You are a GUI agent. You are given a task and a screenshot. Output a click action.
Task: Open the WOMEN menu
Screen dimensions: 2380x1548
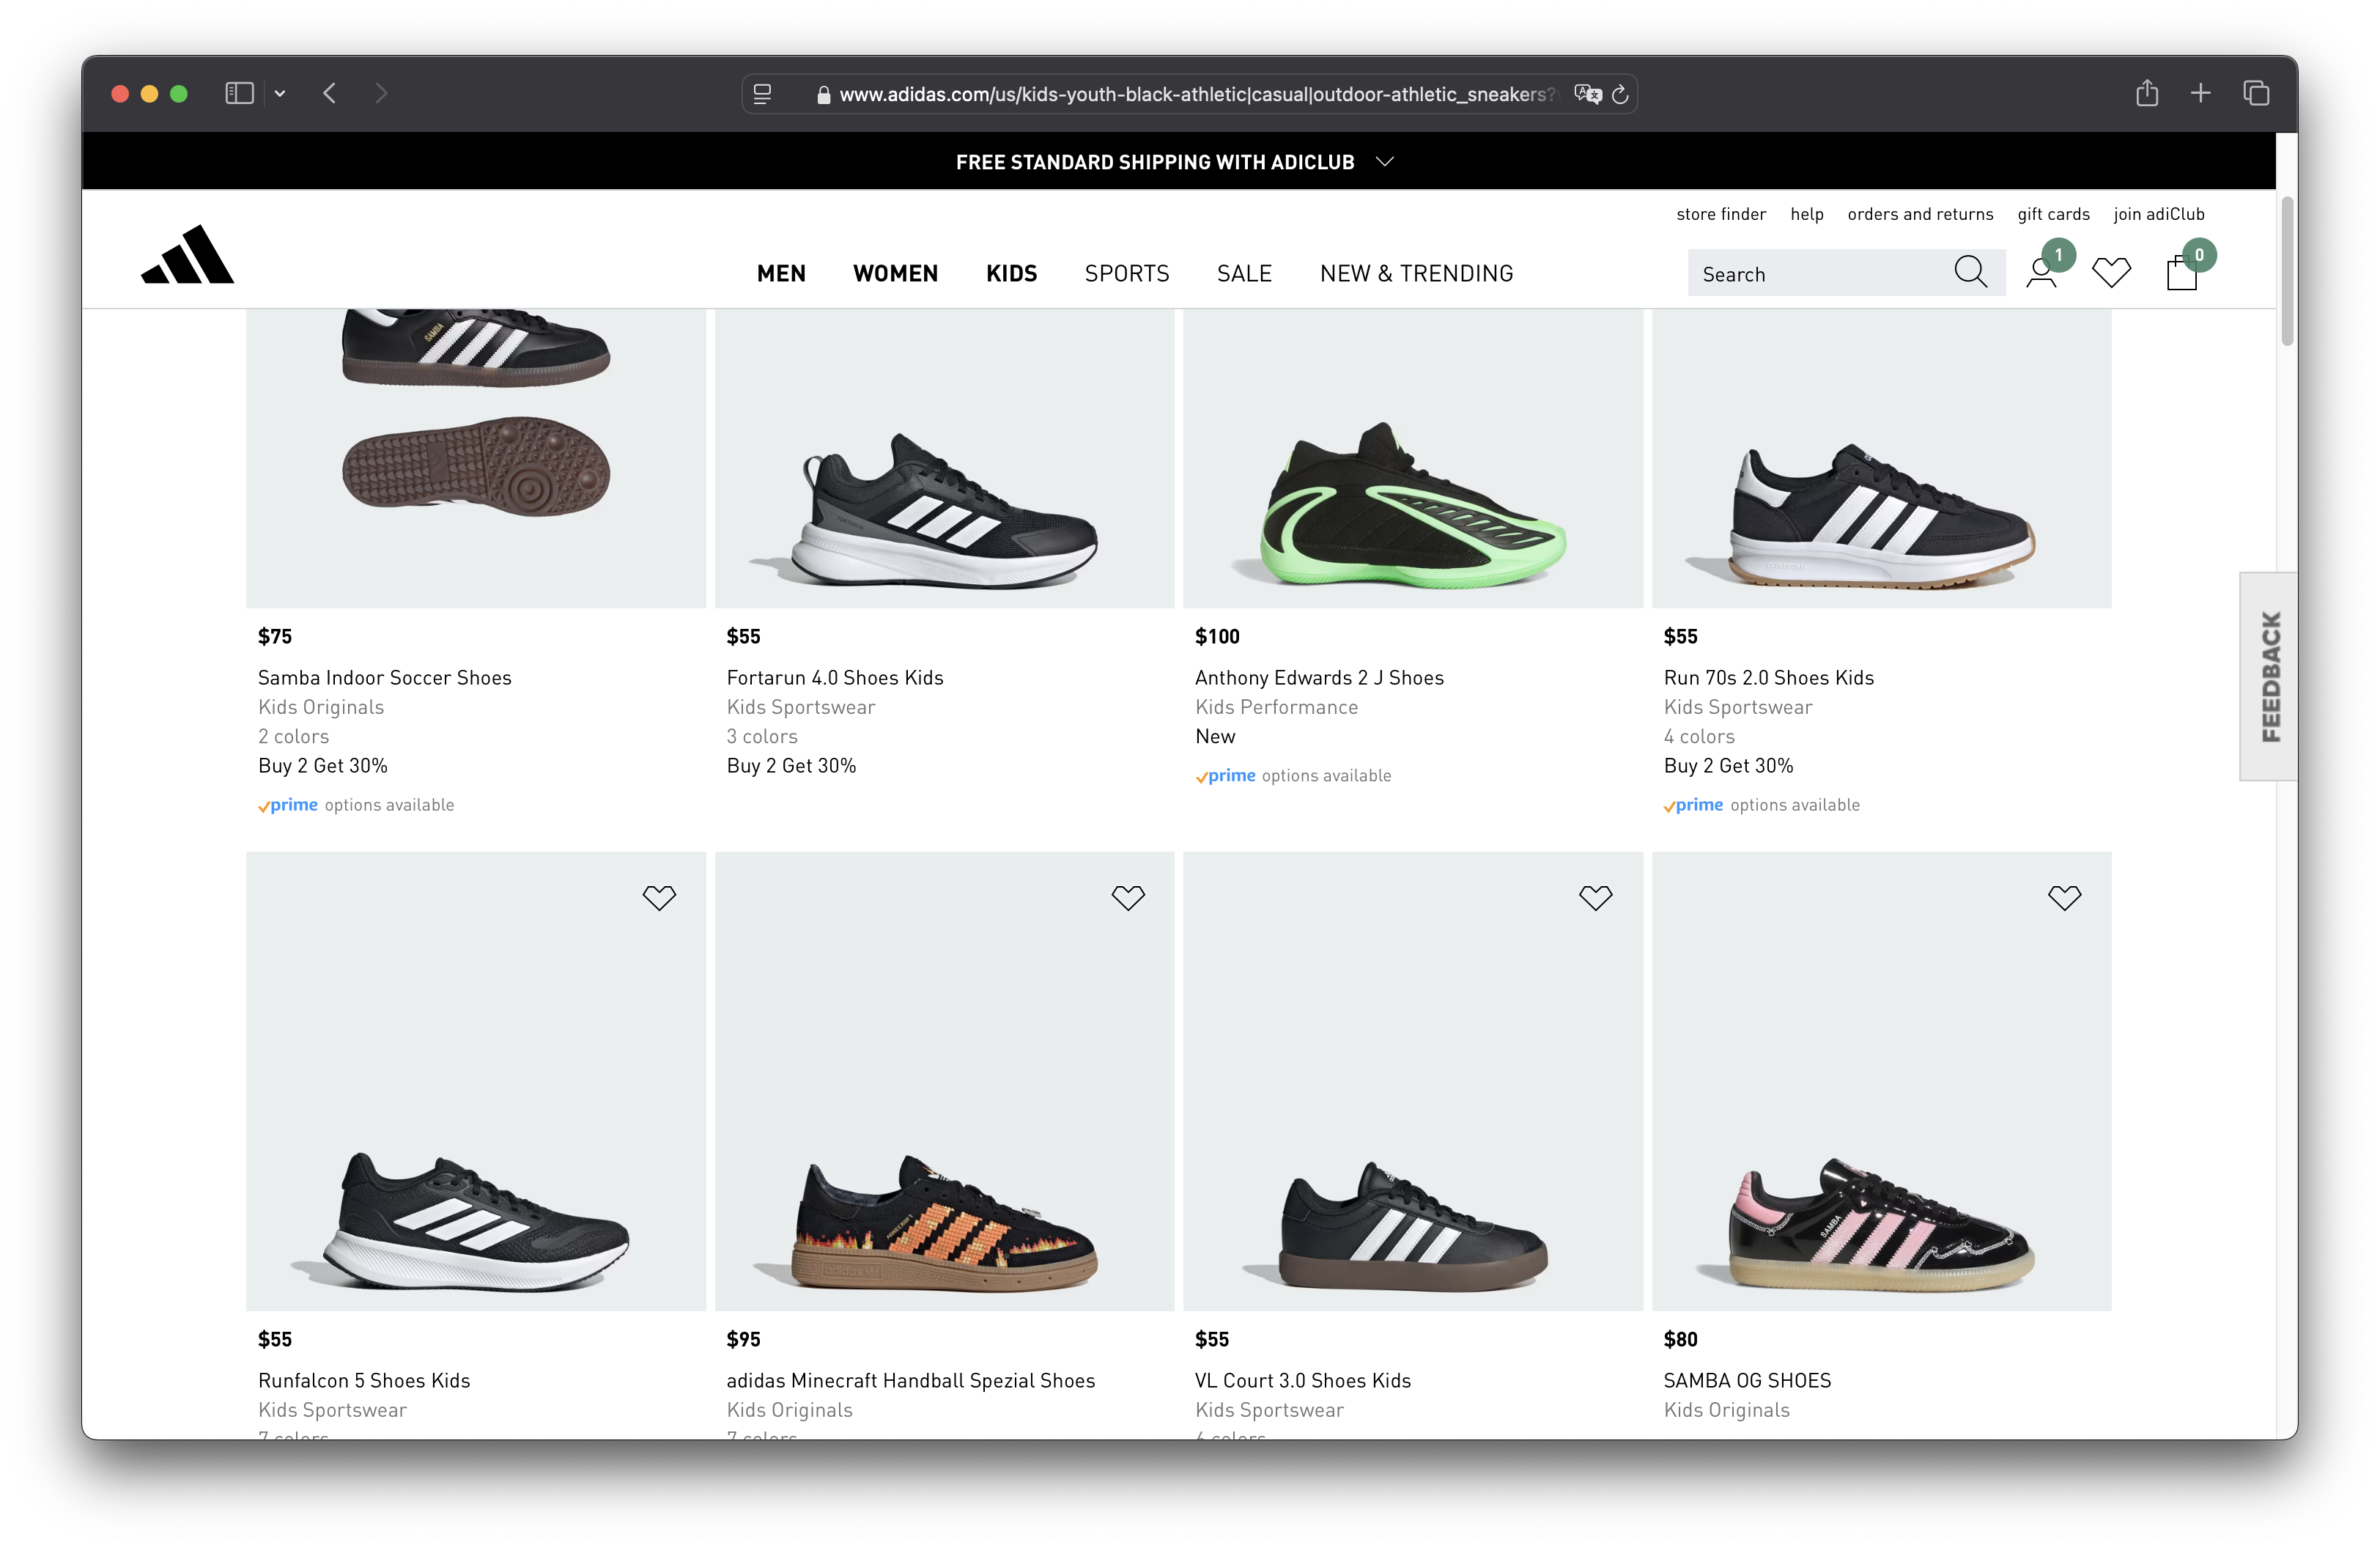point(895,273)
